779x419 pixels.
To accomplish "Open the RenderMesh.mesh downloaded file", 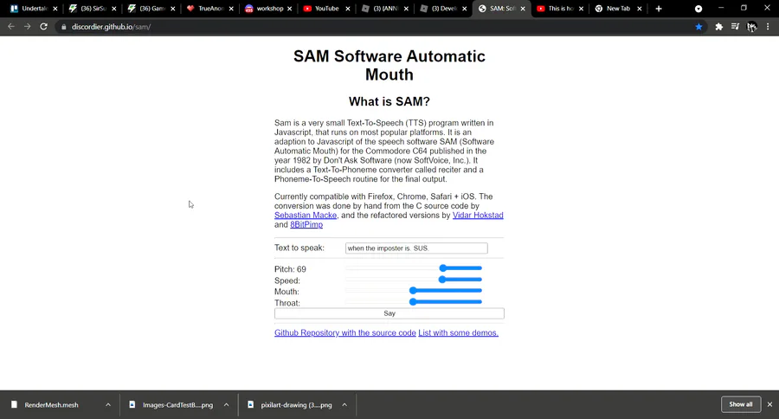I will (x=51, y=404).
